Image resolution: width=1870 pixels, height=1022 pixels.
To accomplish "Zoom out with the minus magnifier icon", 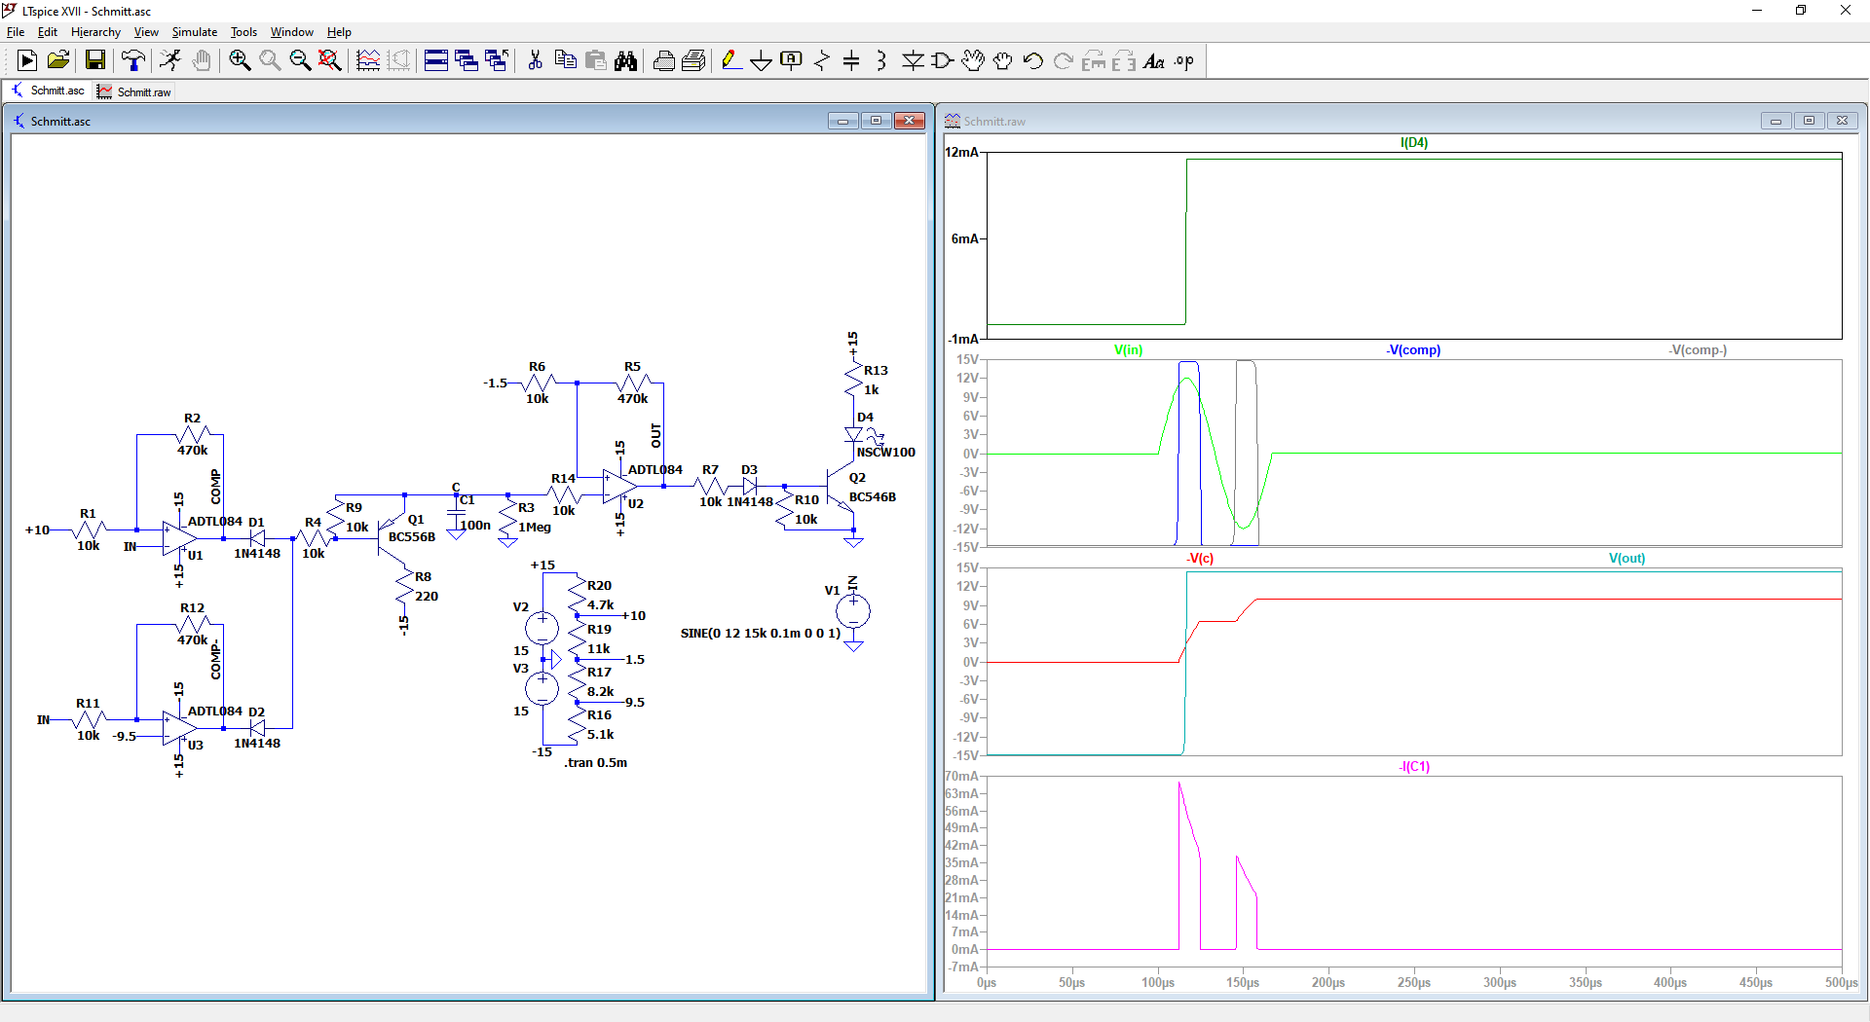I will point(300,61).
